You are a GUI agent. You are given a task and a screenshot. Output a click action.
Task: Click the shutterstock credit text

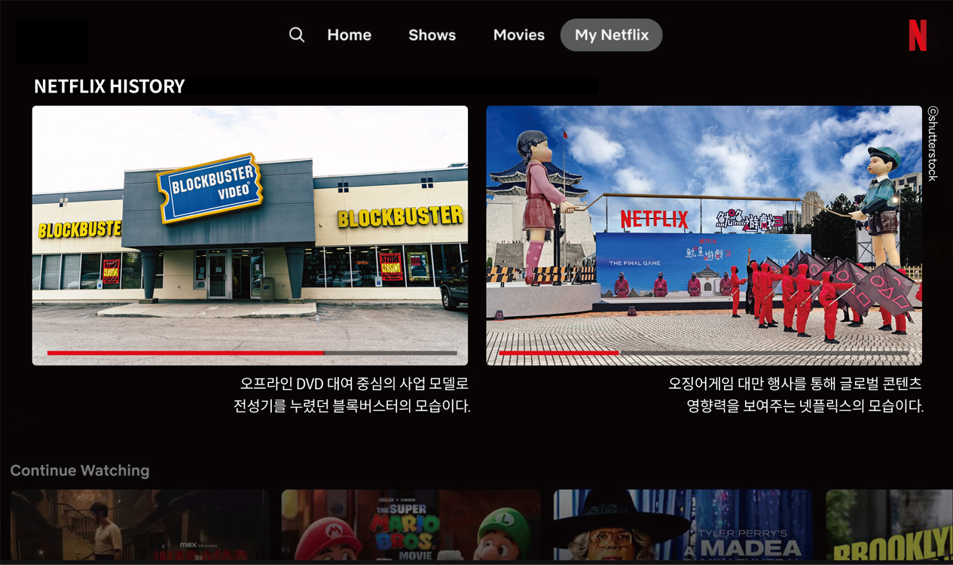point(932,143)
